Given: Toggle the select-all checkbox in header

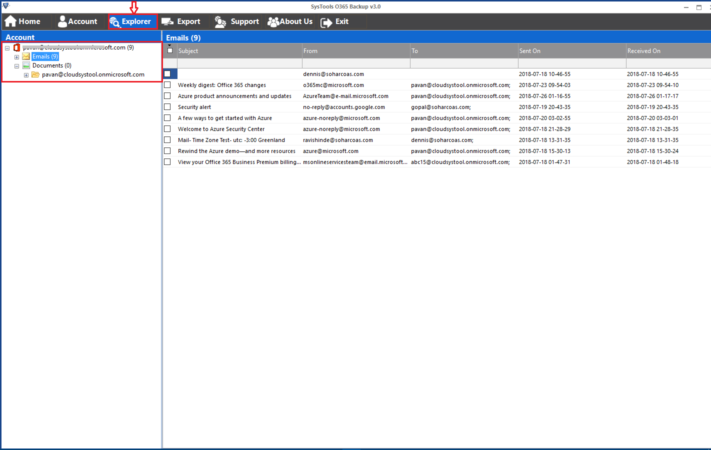Looking at the screenshot, I should point(170,50).
